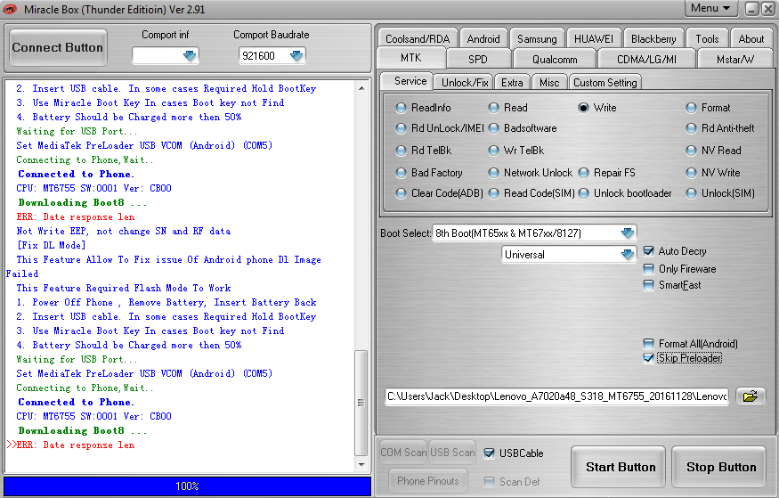Select the Network Unlock radio option

tap(493, 173)
